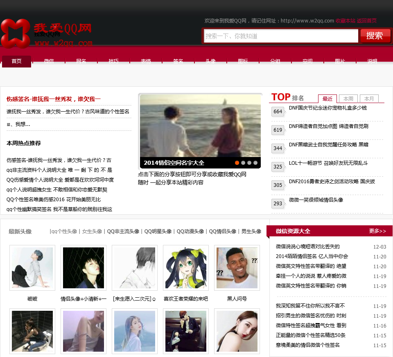Select the first orange slideshow dot

237,163
